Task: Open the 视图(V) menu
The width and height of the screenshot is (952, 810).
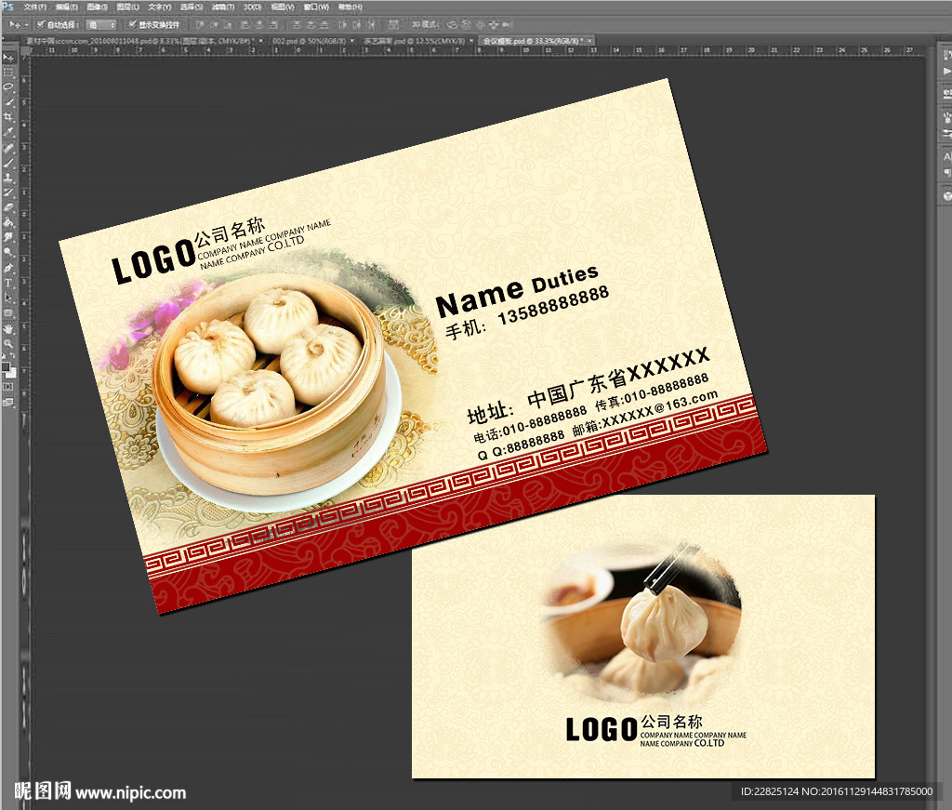Action: click(283, 7)
